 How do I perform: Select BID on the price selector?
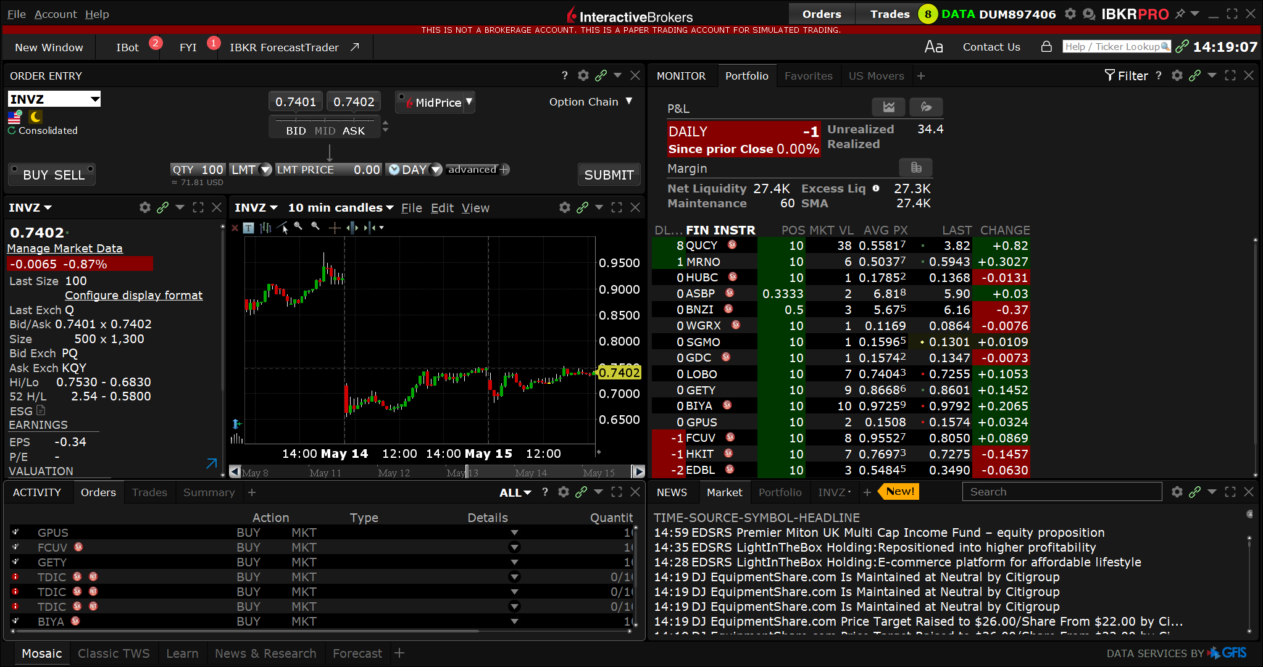(x=296, y=131)
